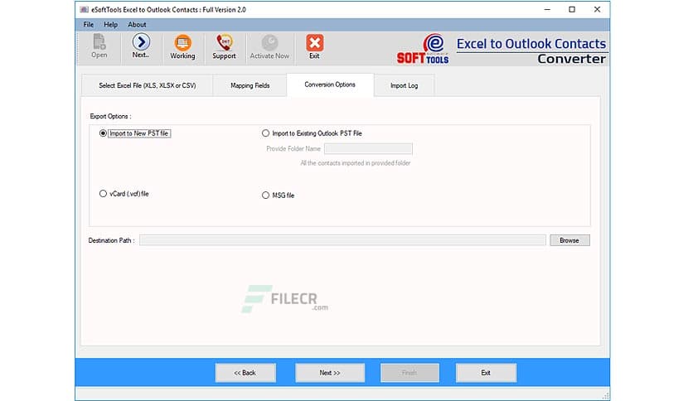Click the Excel to Outlook Contacts Converter banner
The image size is (693, 401).
click(x=531, y=51)
